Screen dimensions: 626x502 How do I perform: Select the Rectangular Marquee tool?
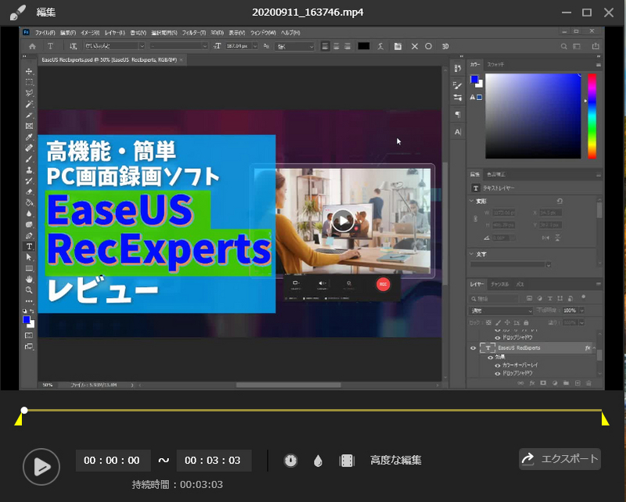click(x=29, y=82)
